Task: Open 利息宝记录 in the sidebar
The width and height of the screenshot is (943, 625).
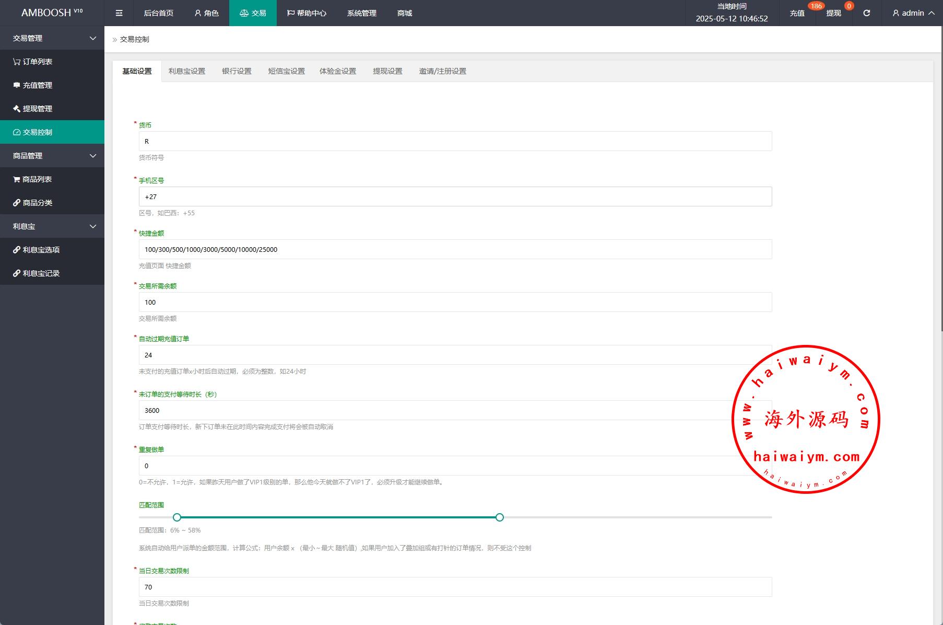Action: point(37,273)
